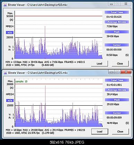Click Load button in crf18.mkv window
Image resolution: width=134 pixels, height=145 pixels.
click(x=99, y=64)
